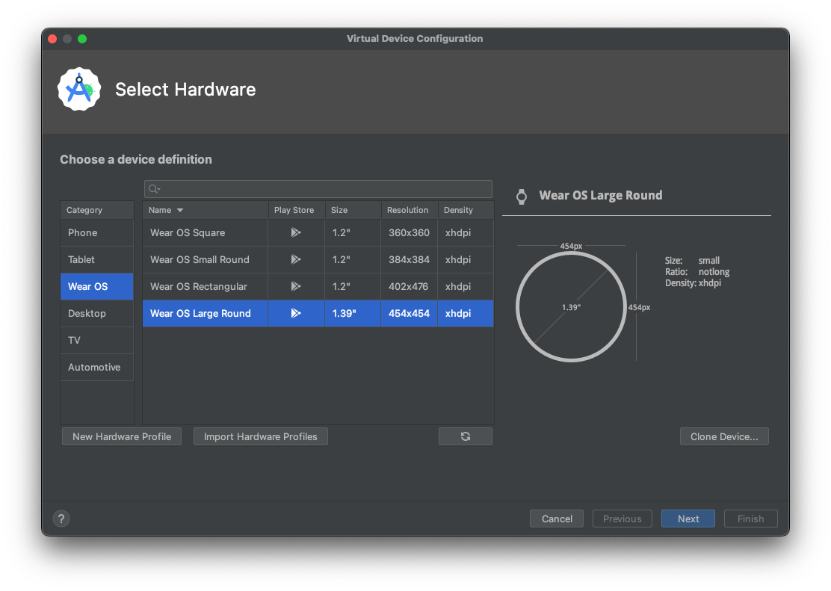Open the help question mark button
Screen dimensions: 831x591
coord(61,519)
